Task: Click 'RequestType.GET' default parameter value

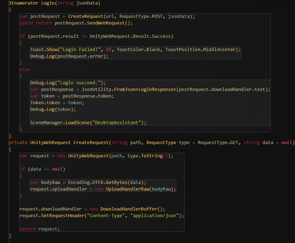Action: click(218, 143)
